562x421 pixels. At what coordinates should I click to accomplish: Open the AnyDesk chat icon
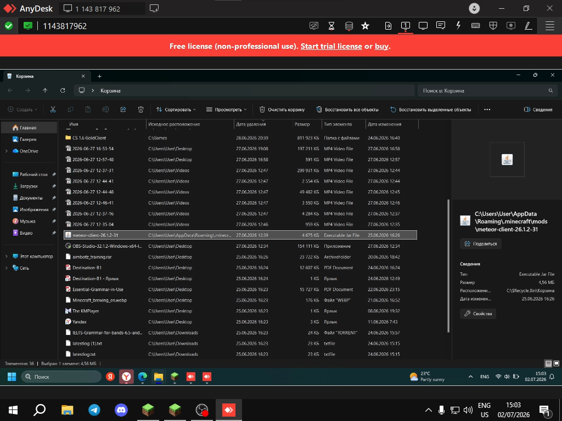[x=441, y=25]
